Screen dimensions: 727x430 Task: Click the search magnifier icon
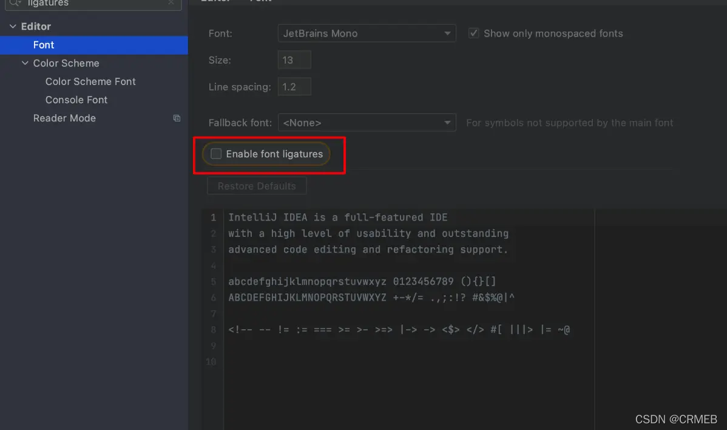[x=15, y=3]
